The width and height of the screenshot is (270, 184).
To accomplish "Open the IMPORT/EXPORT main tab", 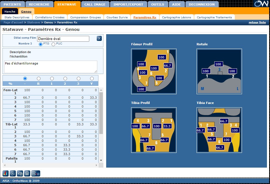I will (x=128, y=4).
